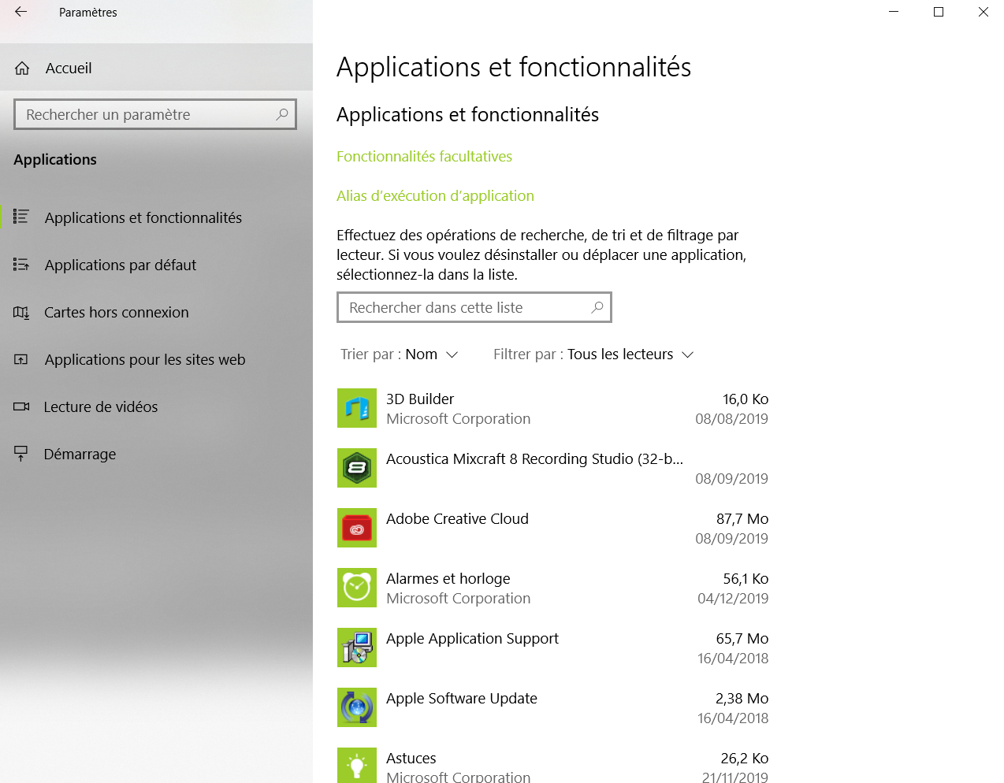1004x783 pixels.
Task: Click magnifier in Rechercher dans cette liste
Action: pos(597,307)
